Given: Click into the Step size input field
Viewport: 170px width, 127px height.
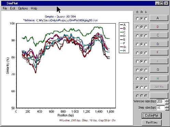Looking at the screenshot, I should (161, 108).
